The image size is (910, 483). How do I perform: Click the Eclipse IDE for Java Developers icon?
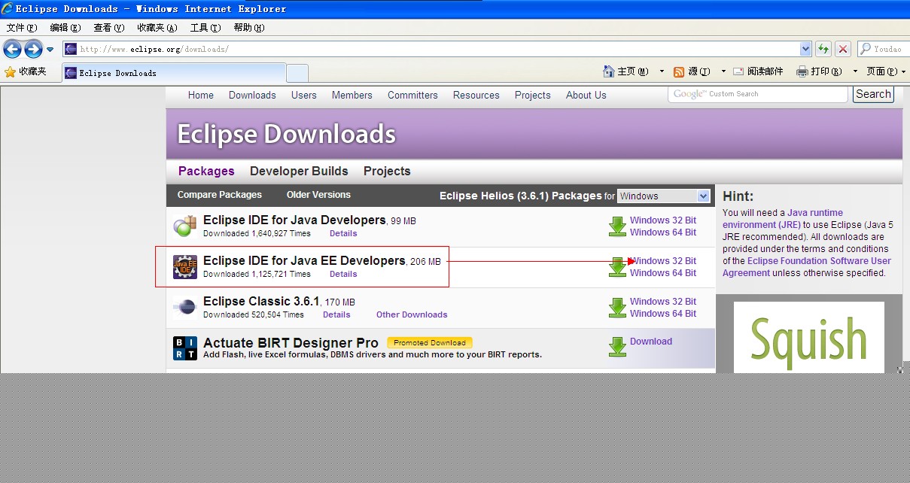(185, 226)
